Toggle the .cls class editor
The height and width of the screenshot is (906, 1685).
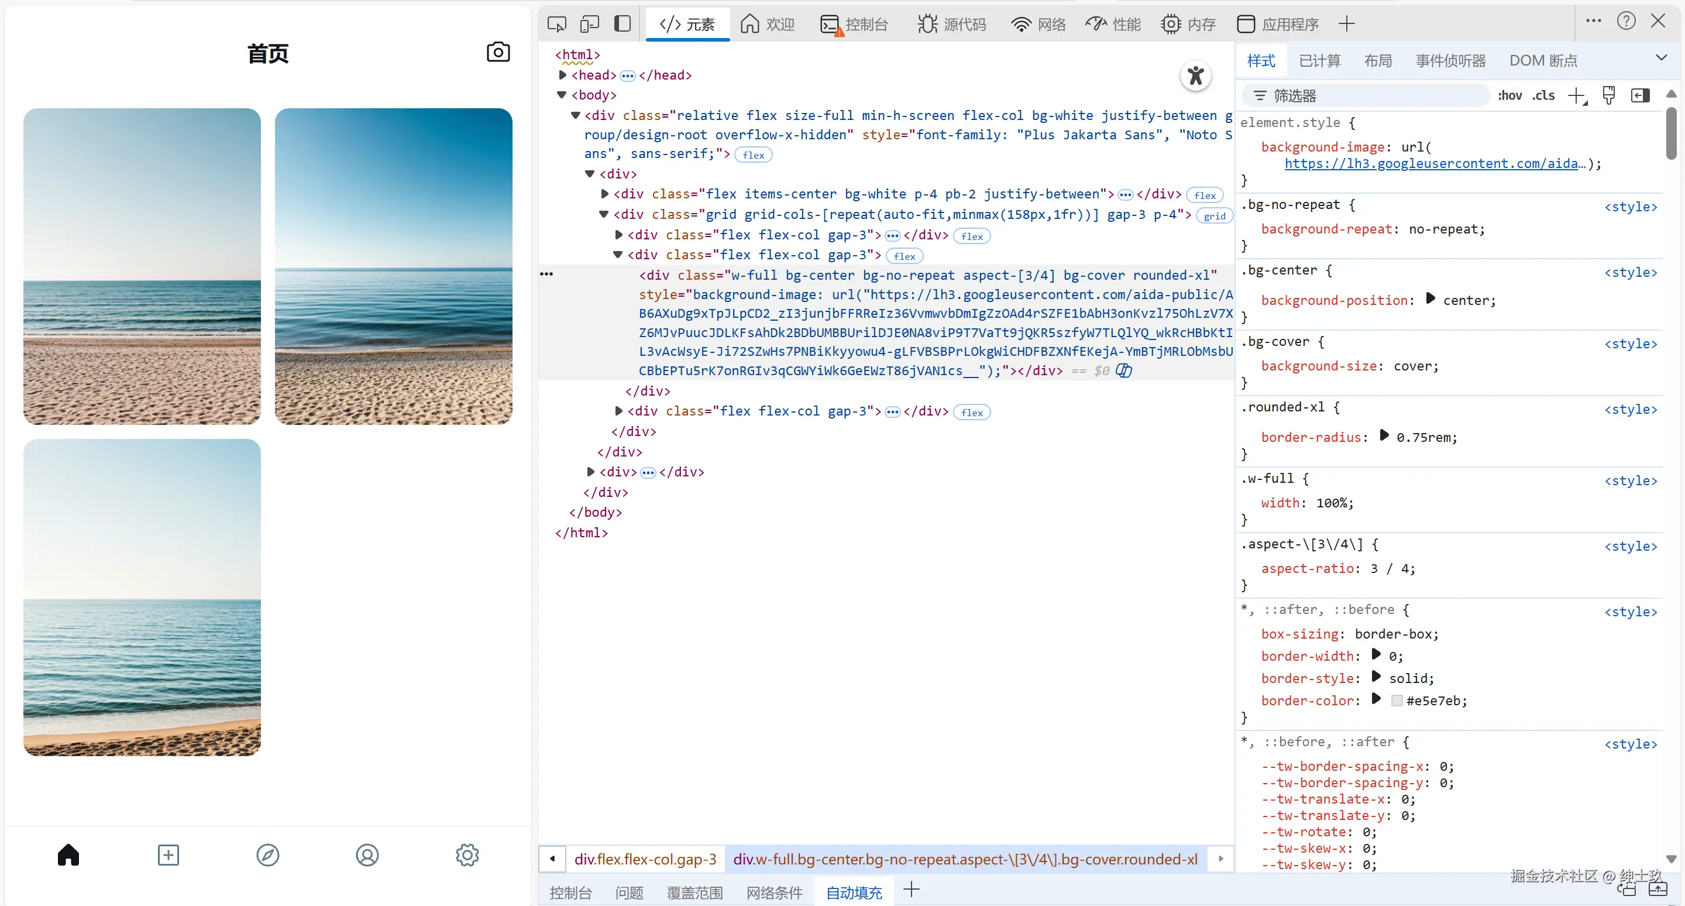click(1544, 95)
